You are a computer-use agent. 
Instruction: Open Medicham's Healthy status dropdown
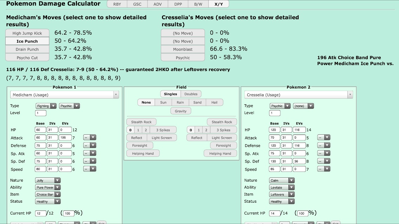(48, 201)
